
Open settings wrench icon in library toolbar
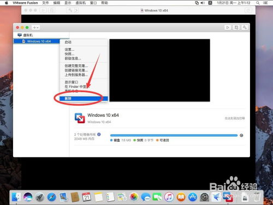(x=245, y=27)
